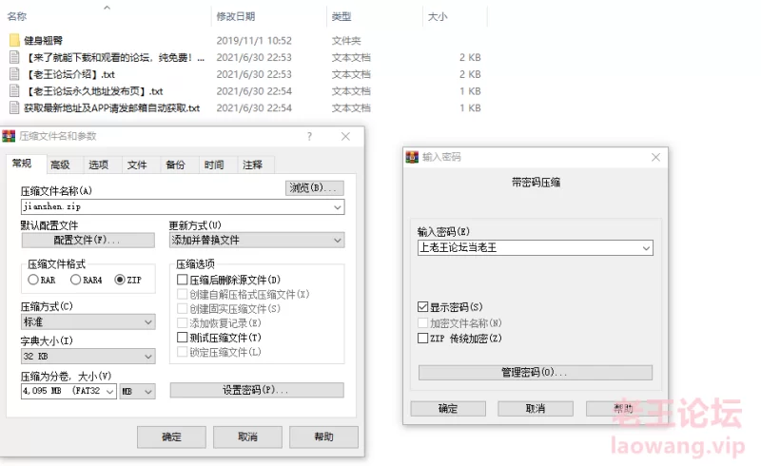Toggle 创建固实压缩文件 checkbox
The width and height of the screenshot is (761, 466).
tap(182, 309)
